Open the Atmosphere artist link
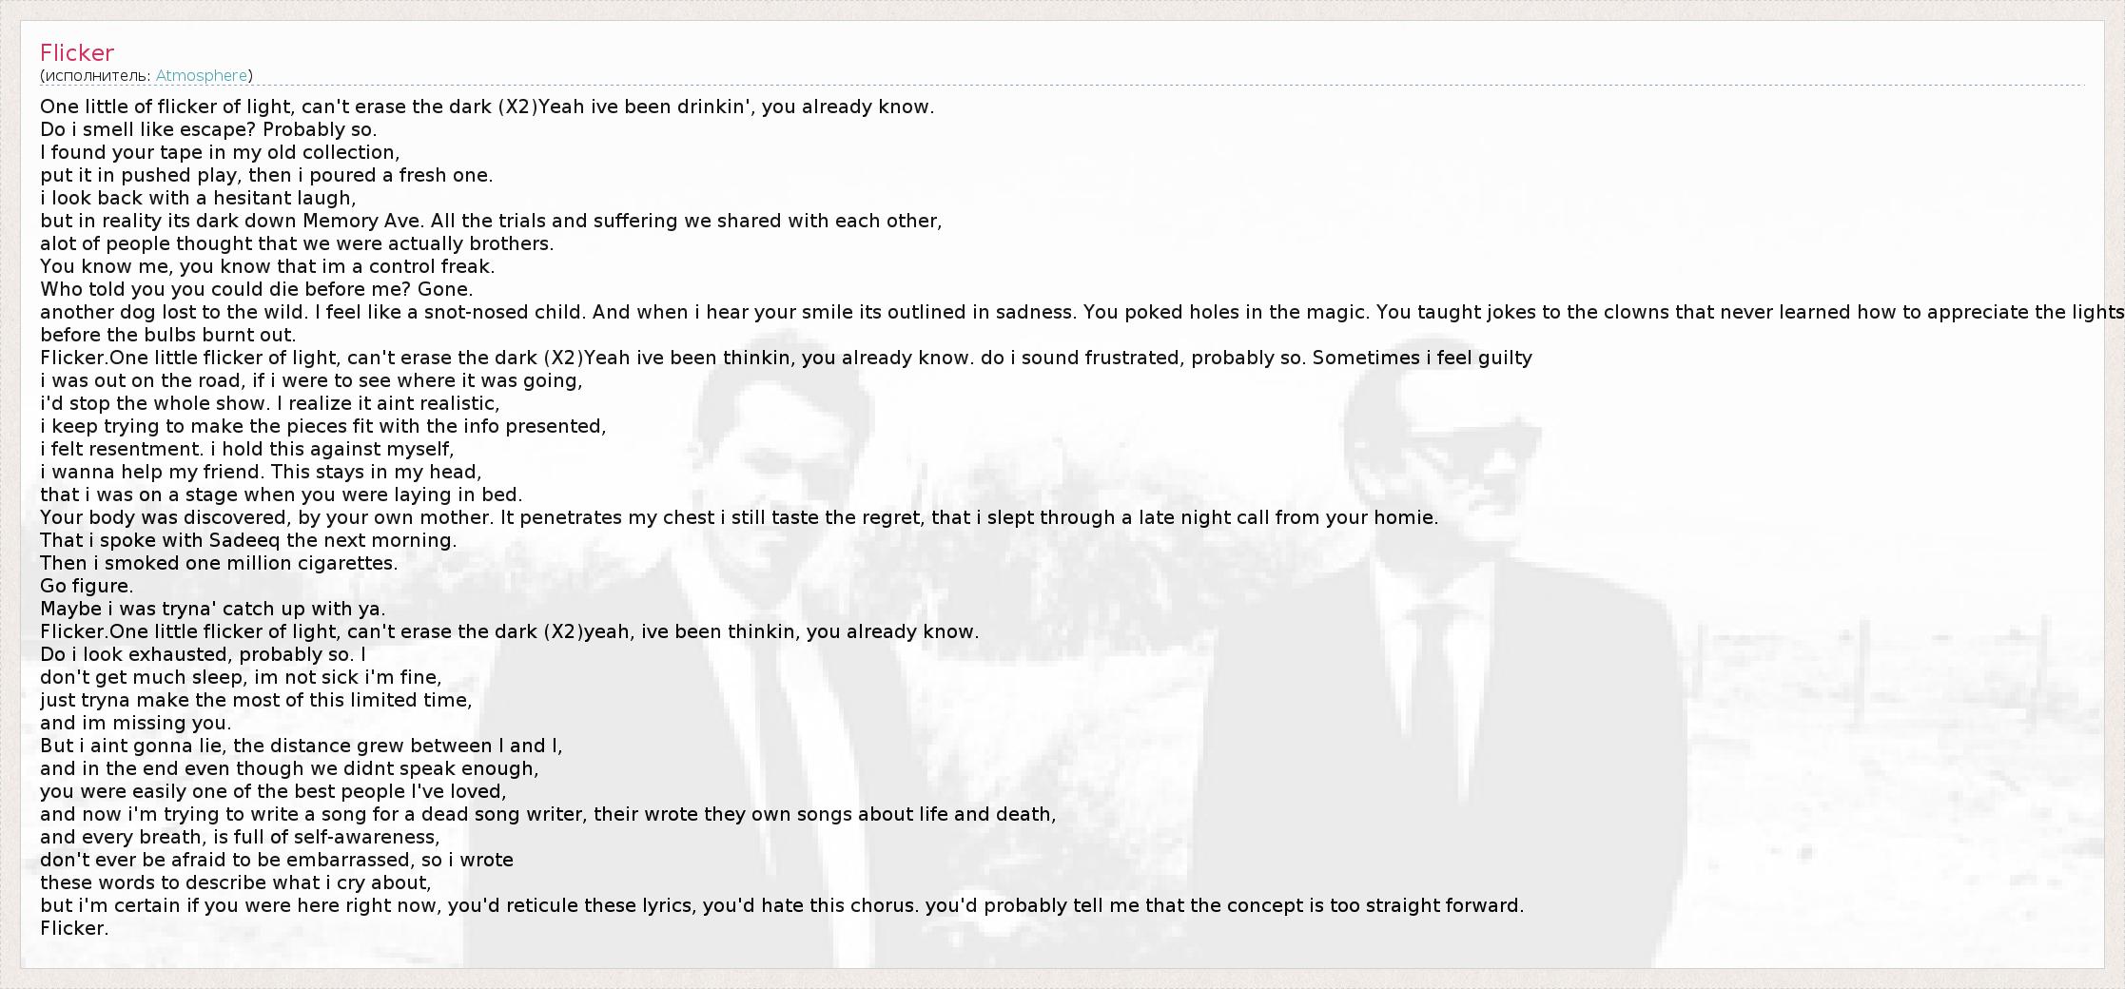The image size is (2125, 989). (201, 75)
